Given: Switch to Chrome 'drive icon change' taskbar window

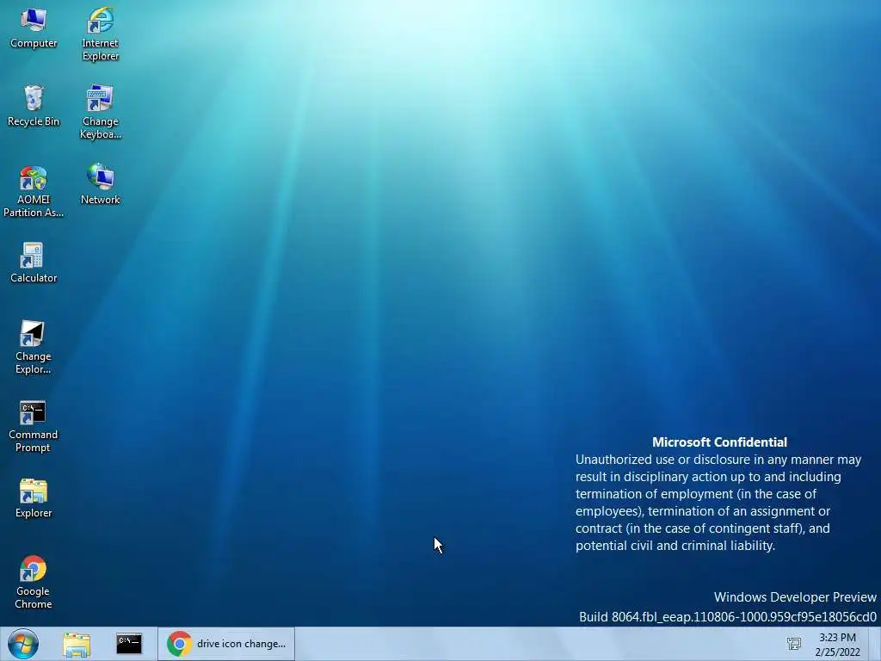Looking at the screenshot, I should pyautogui.click(x=226, y=644).
